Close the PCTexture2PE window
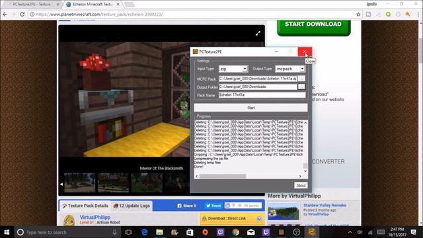 click(305, 52)
